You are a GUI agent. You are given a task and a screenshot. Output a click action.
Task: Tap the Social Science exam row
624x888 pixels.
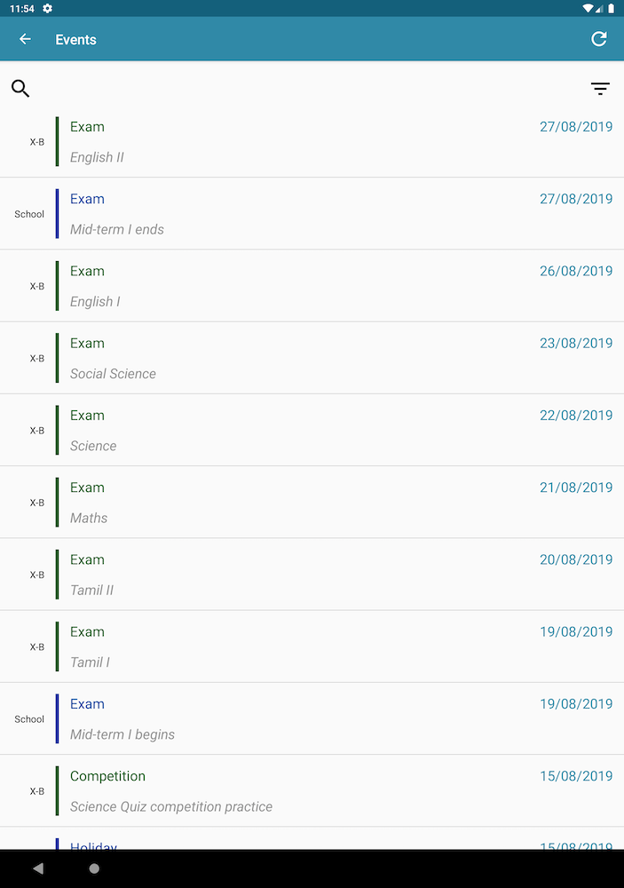[312, 358]
